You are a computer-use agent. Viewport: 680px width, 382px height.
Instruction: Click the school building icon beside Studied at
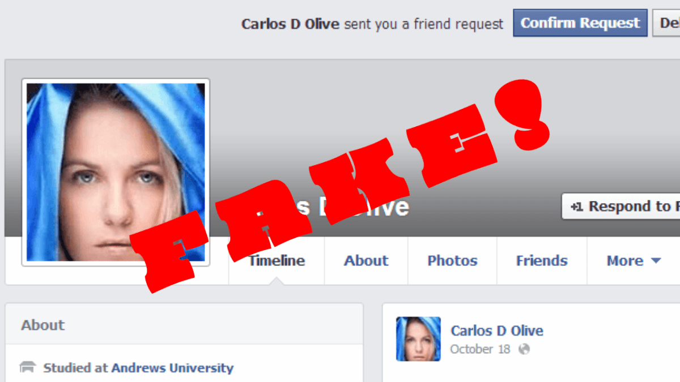tap(28, 368)
